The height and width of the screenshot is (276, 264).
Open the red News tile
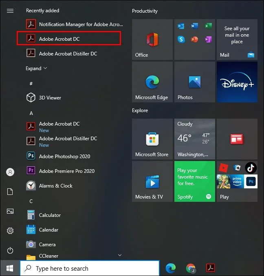tap(237, 139)
